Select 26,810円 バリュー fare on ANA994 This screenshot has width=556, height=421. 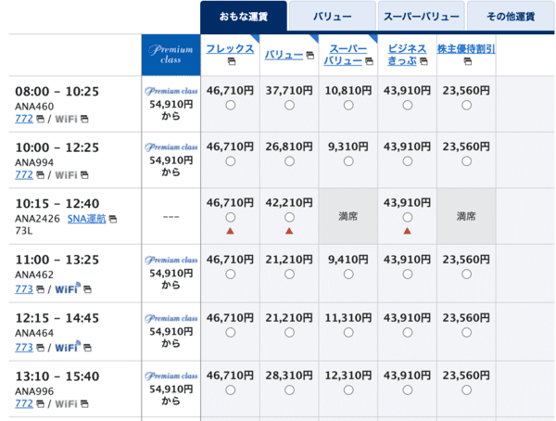coord(289,161)
